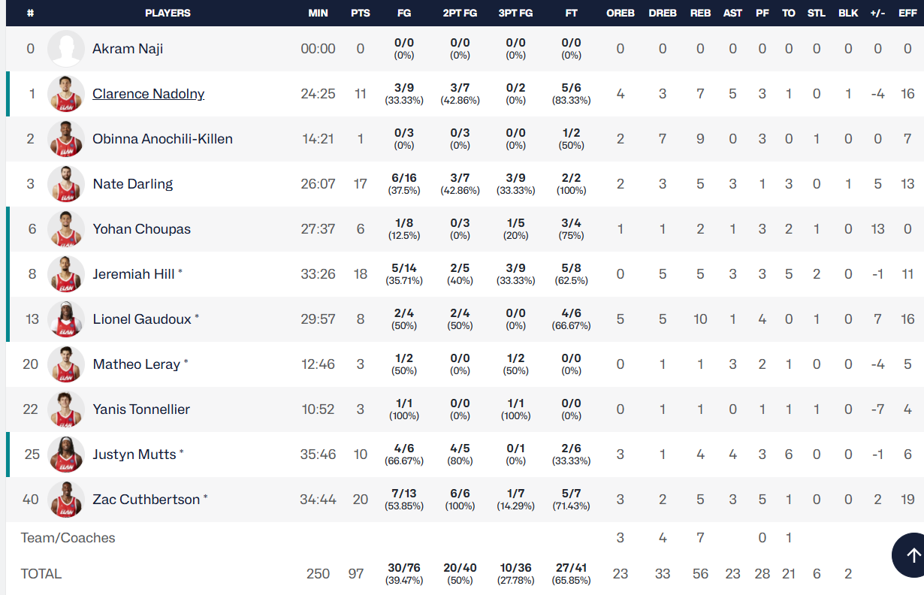Click the +/- column header
Image resolution: width=924 pixels, height=595 pixels.
(x=877, y=13)
